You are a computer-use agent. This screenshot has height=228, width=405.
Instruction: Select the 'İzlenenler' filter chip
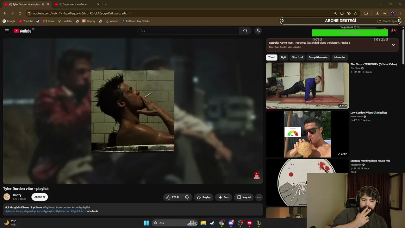click(x=340, y=57)
